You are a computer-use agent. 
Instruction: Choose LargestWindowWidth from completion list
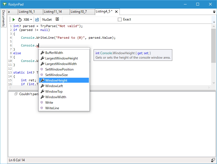tap(64, 64)
